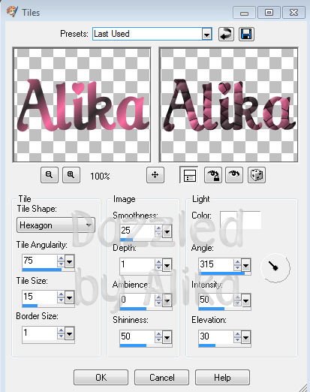Click the Depth value field
The image size is (310, 392).
(x=137, y=264)
